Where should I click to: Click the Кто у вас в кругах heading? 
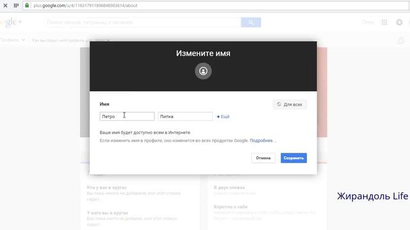107,187
